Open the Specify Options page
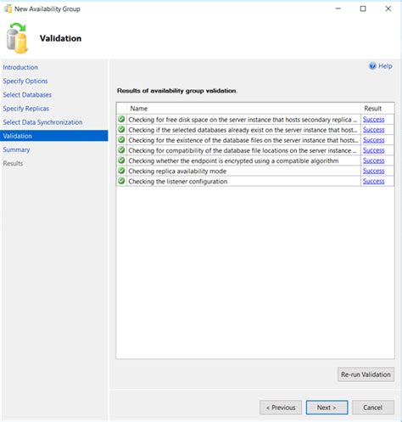Screen dimensions: 402x422 point(25,81)
